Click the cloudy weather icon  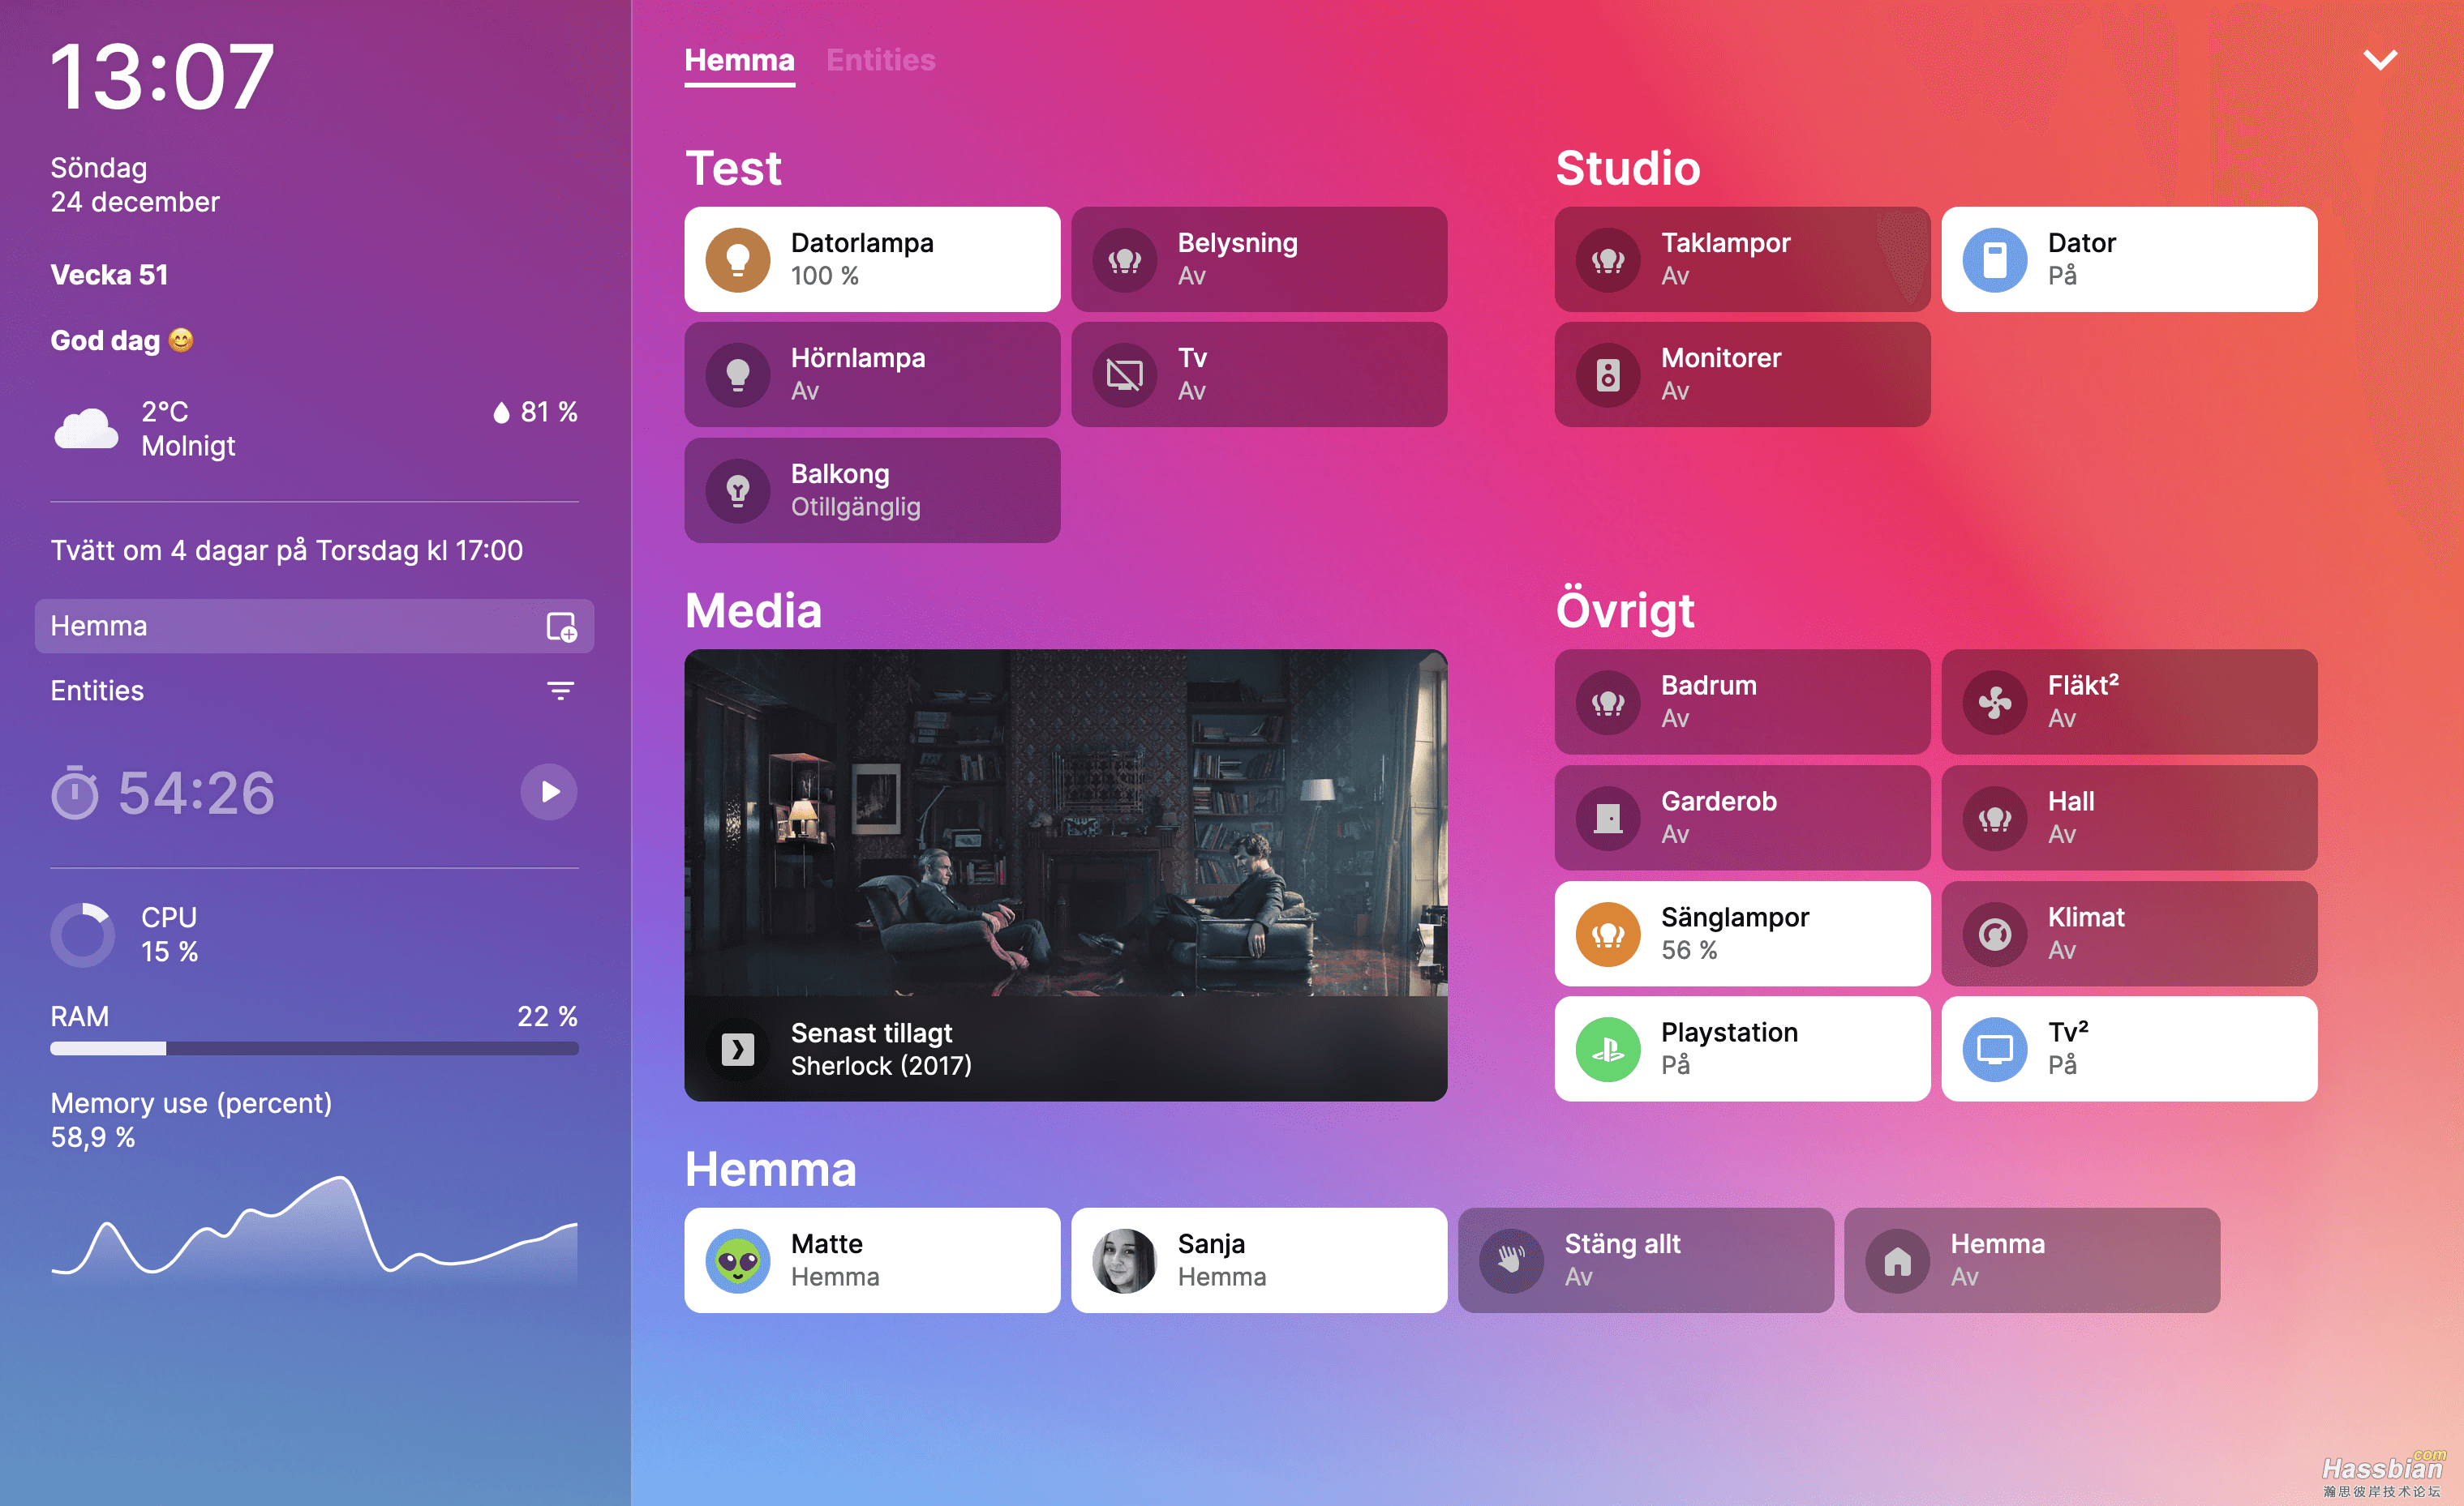[x=86, y=429]
